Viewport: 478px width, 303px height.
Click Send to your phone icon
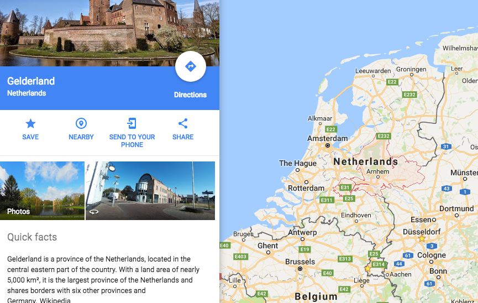click(x=132, y=124)
